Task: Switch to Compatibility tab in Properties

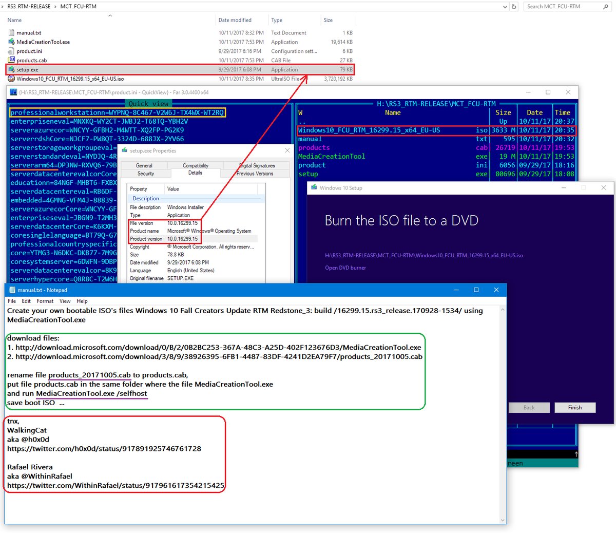Action: click(x=196, y=166)
